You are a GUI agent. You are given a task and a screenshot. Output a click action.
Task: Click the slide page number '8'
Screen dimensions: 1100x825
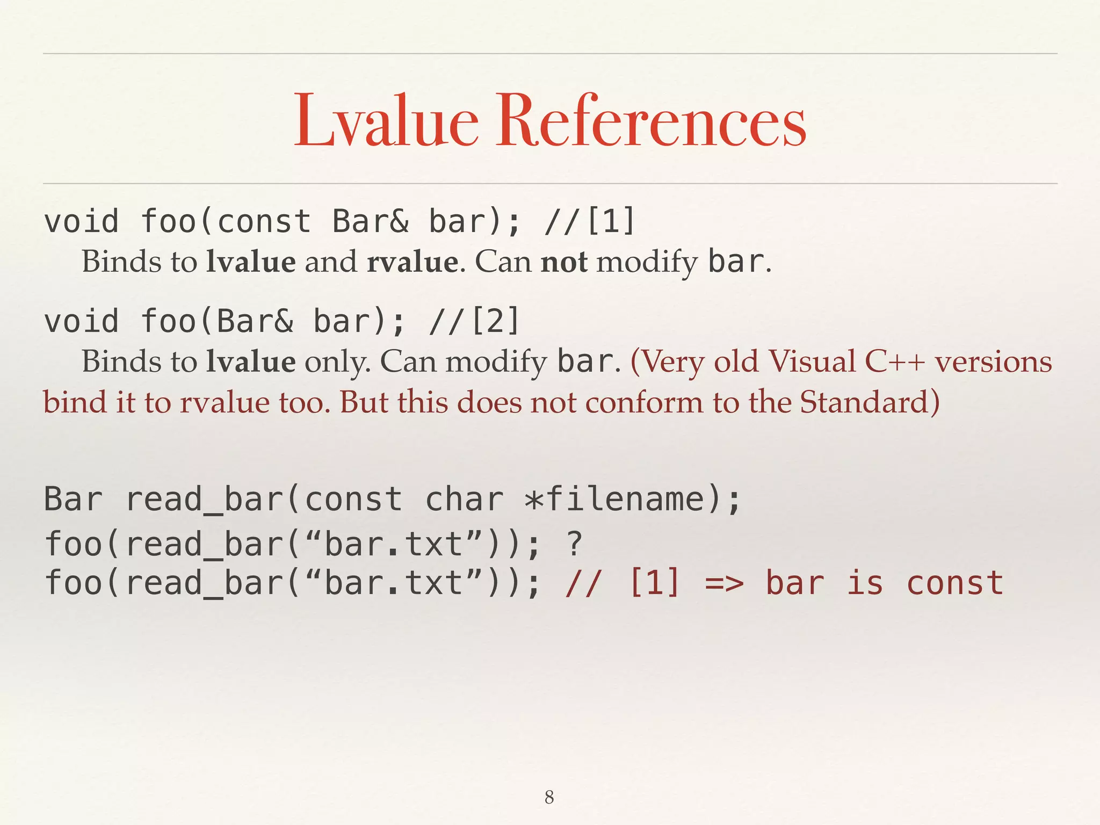click(549, 798)
